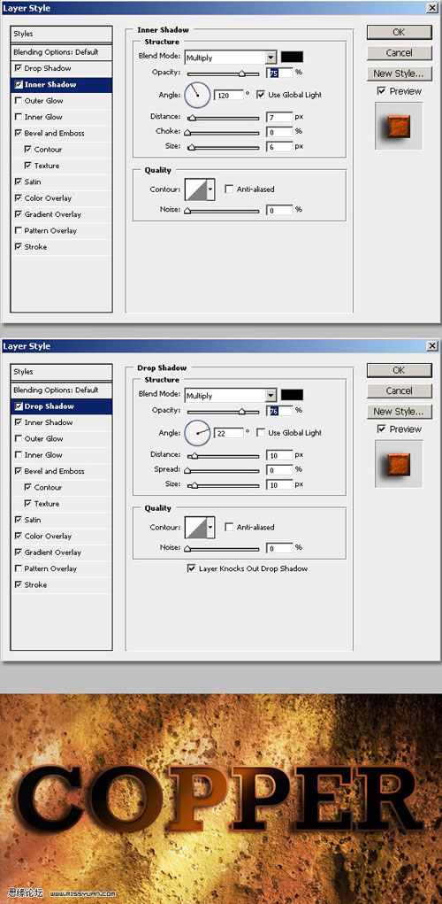Enable Pattern Overlay in upper dialog
The width and height of the screenshot is (442, 904).
tap(19, 230)
